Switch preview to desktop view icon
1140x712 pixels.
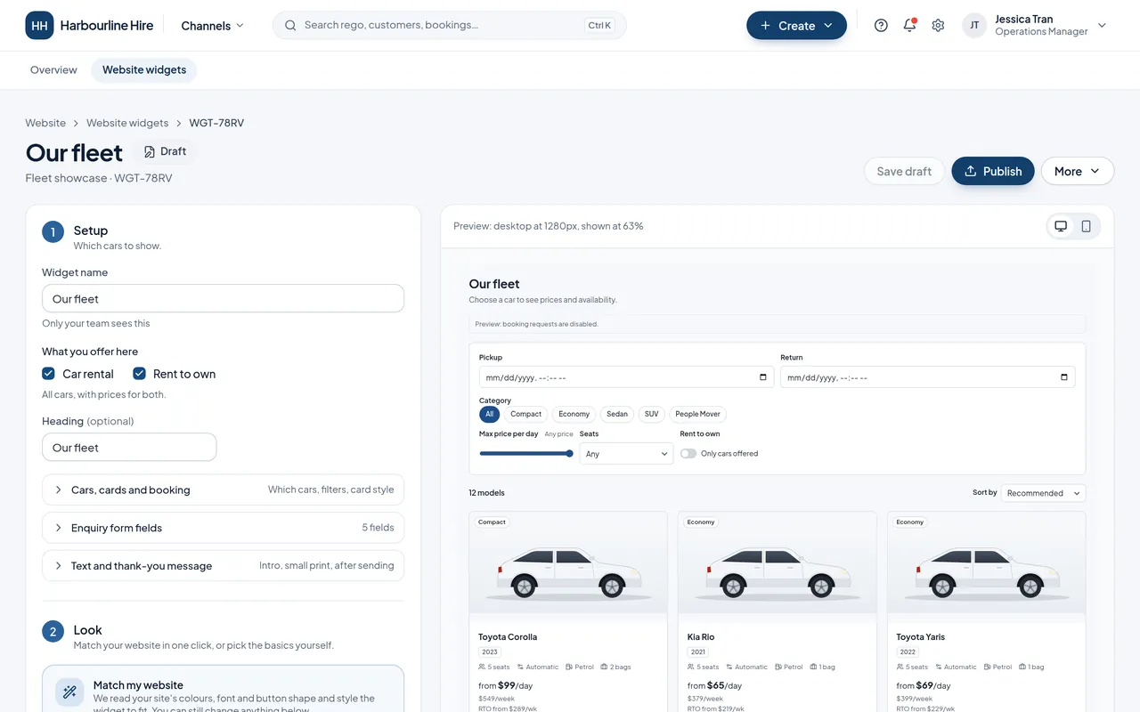(1061, 226)
